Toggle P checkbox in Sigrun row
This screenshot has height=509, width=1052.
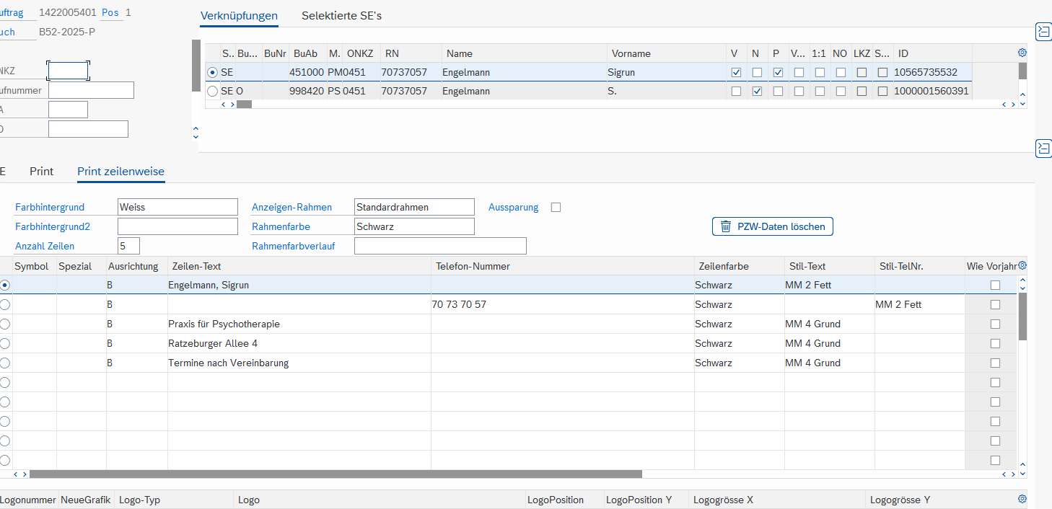pos(778,72)
